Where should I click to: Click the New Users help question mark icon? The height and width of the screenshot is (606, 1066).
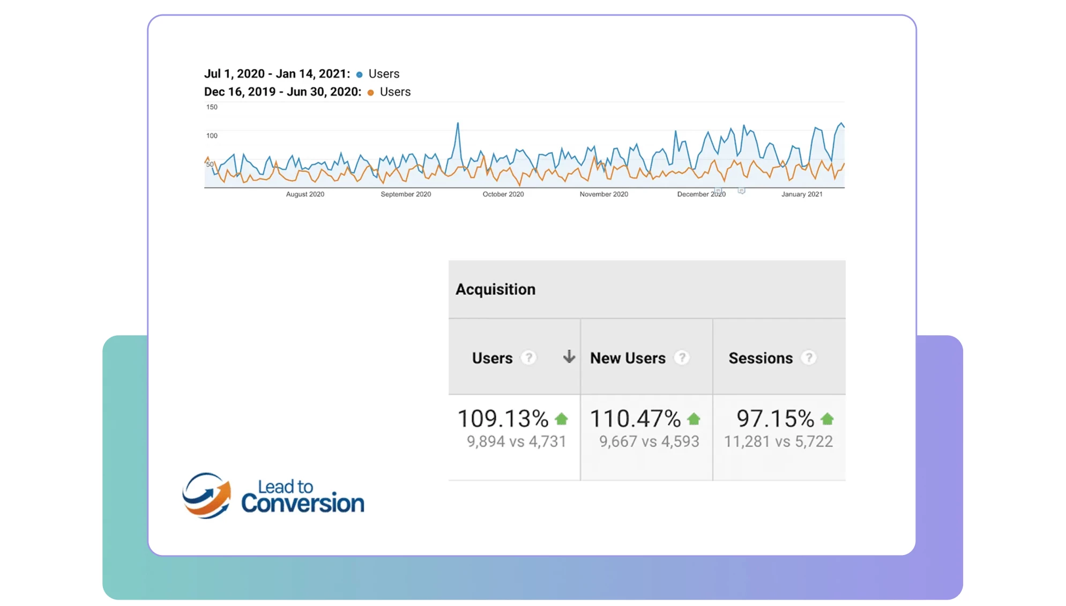(682, 358)
